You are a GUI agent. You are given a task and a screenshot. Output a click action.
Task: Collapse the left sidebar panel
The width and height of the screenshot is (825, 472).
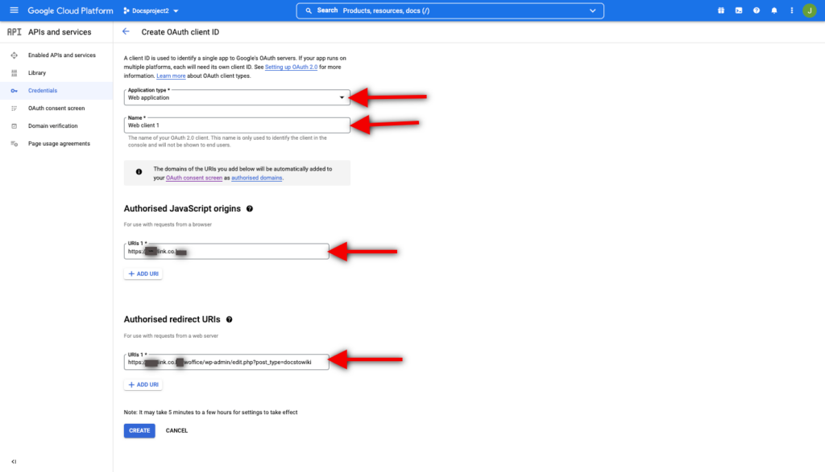[x=14, y=462]
